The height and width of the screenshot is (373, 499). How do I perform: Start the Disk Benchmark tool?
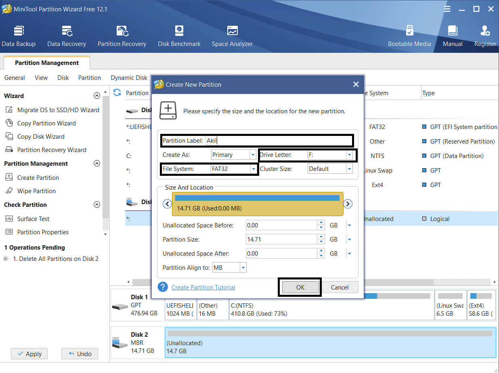[x=179, y=36]
